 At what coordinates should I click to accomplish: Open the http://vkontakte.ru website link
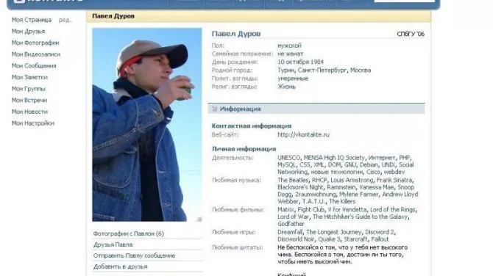[303, 134]
